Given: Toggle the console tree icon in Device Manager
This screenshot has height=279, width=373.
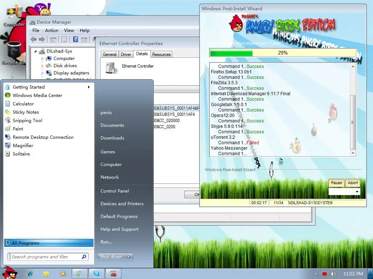Looking at the screenshot, I should pos(53,40).
